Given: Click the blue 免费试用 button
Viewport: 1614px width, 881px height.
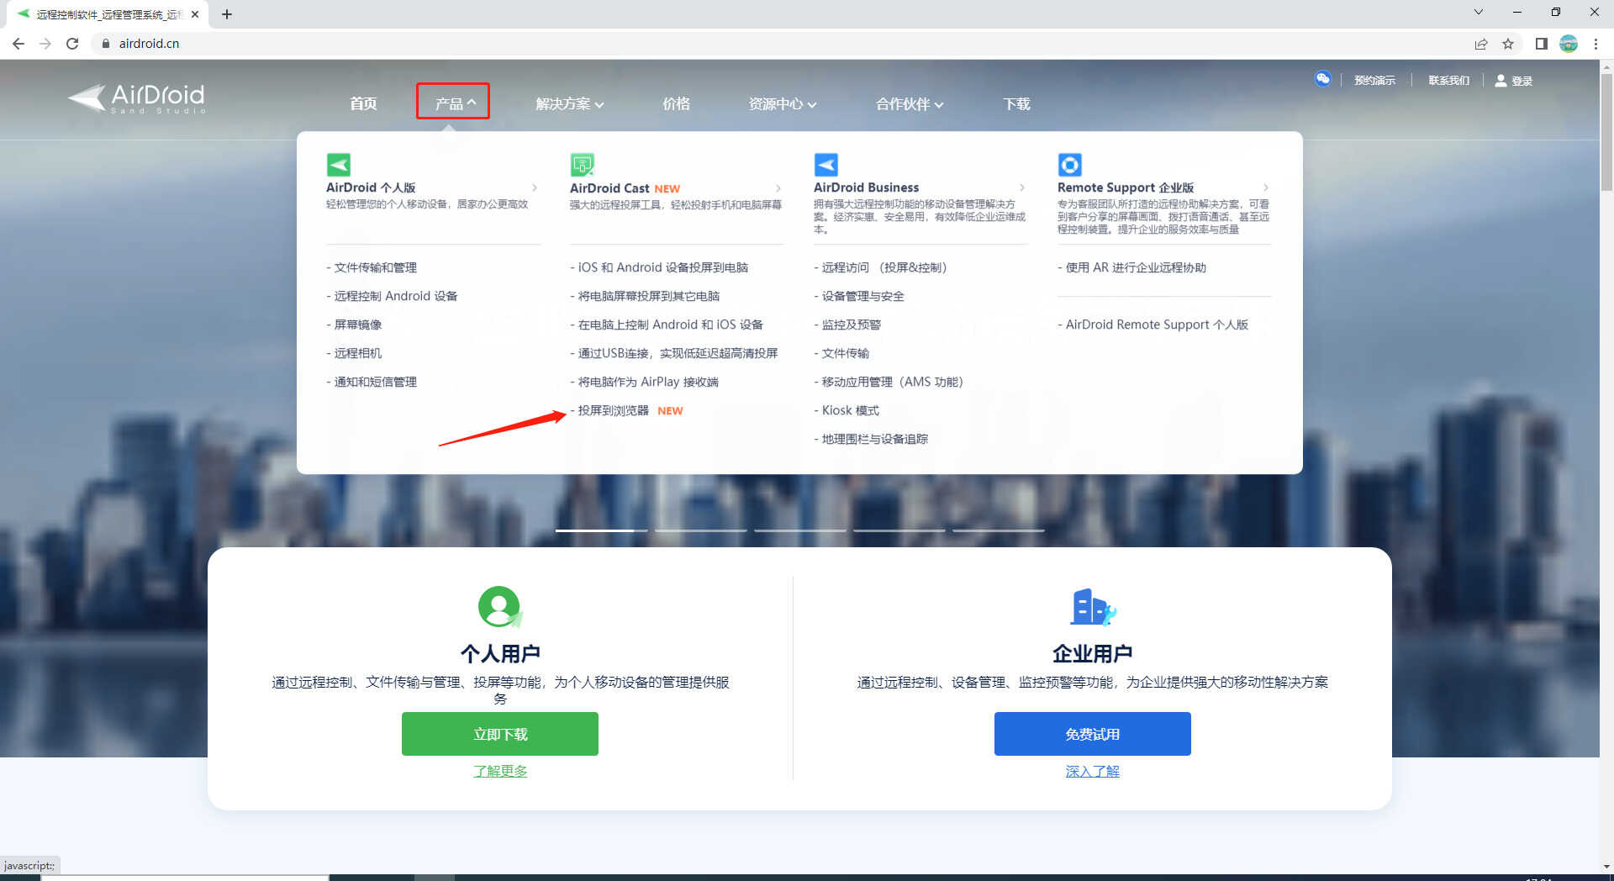Looking at the screenshot, I should 1092,734.
